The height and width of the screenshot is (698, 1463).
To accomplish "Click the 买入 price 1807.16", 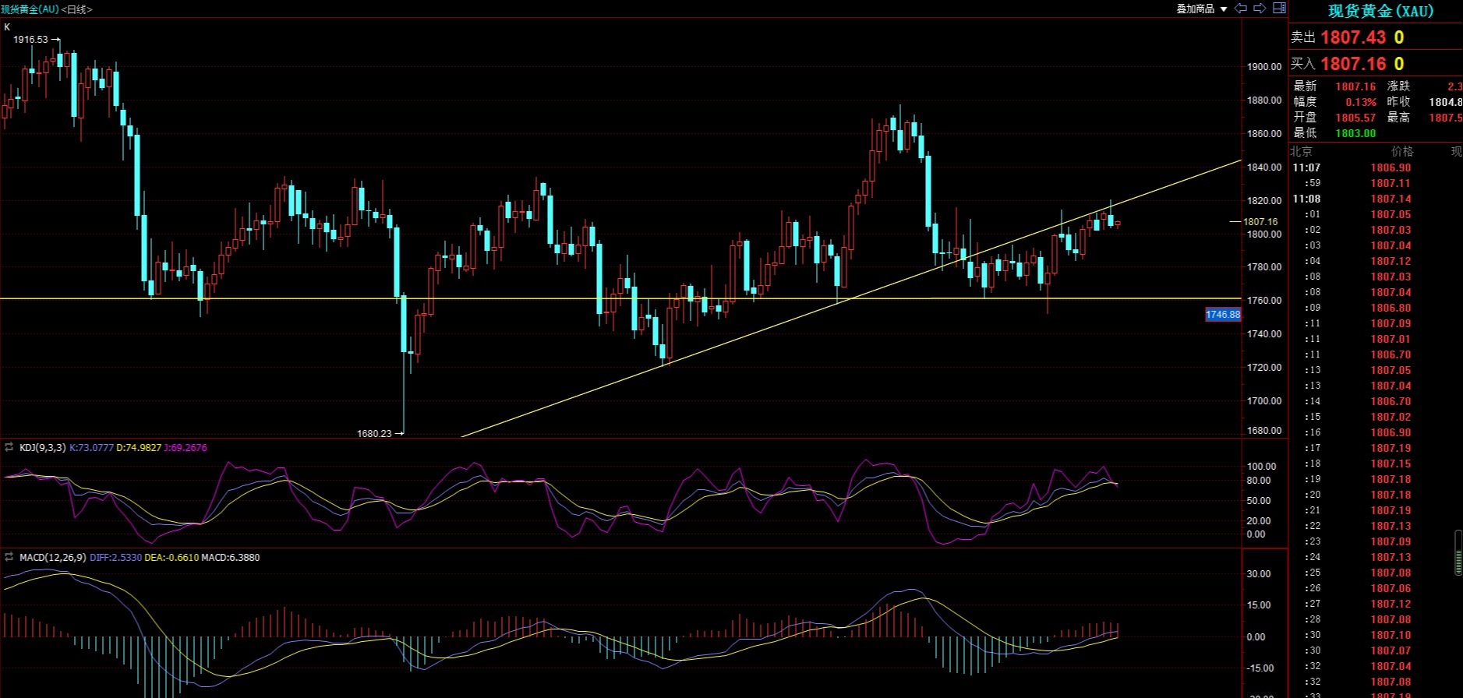I will [1353, 64].
